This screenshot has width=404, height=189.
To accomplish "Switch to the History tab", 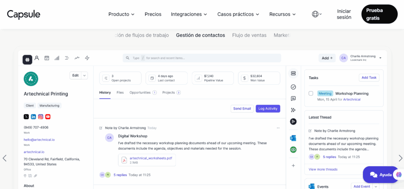I will pos(105,93).
